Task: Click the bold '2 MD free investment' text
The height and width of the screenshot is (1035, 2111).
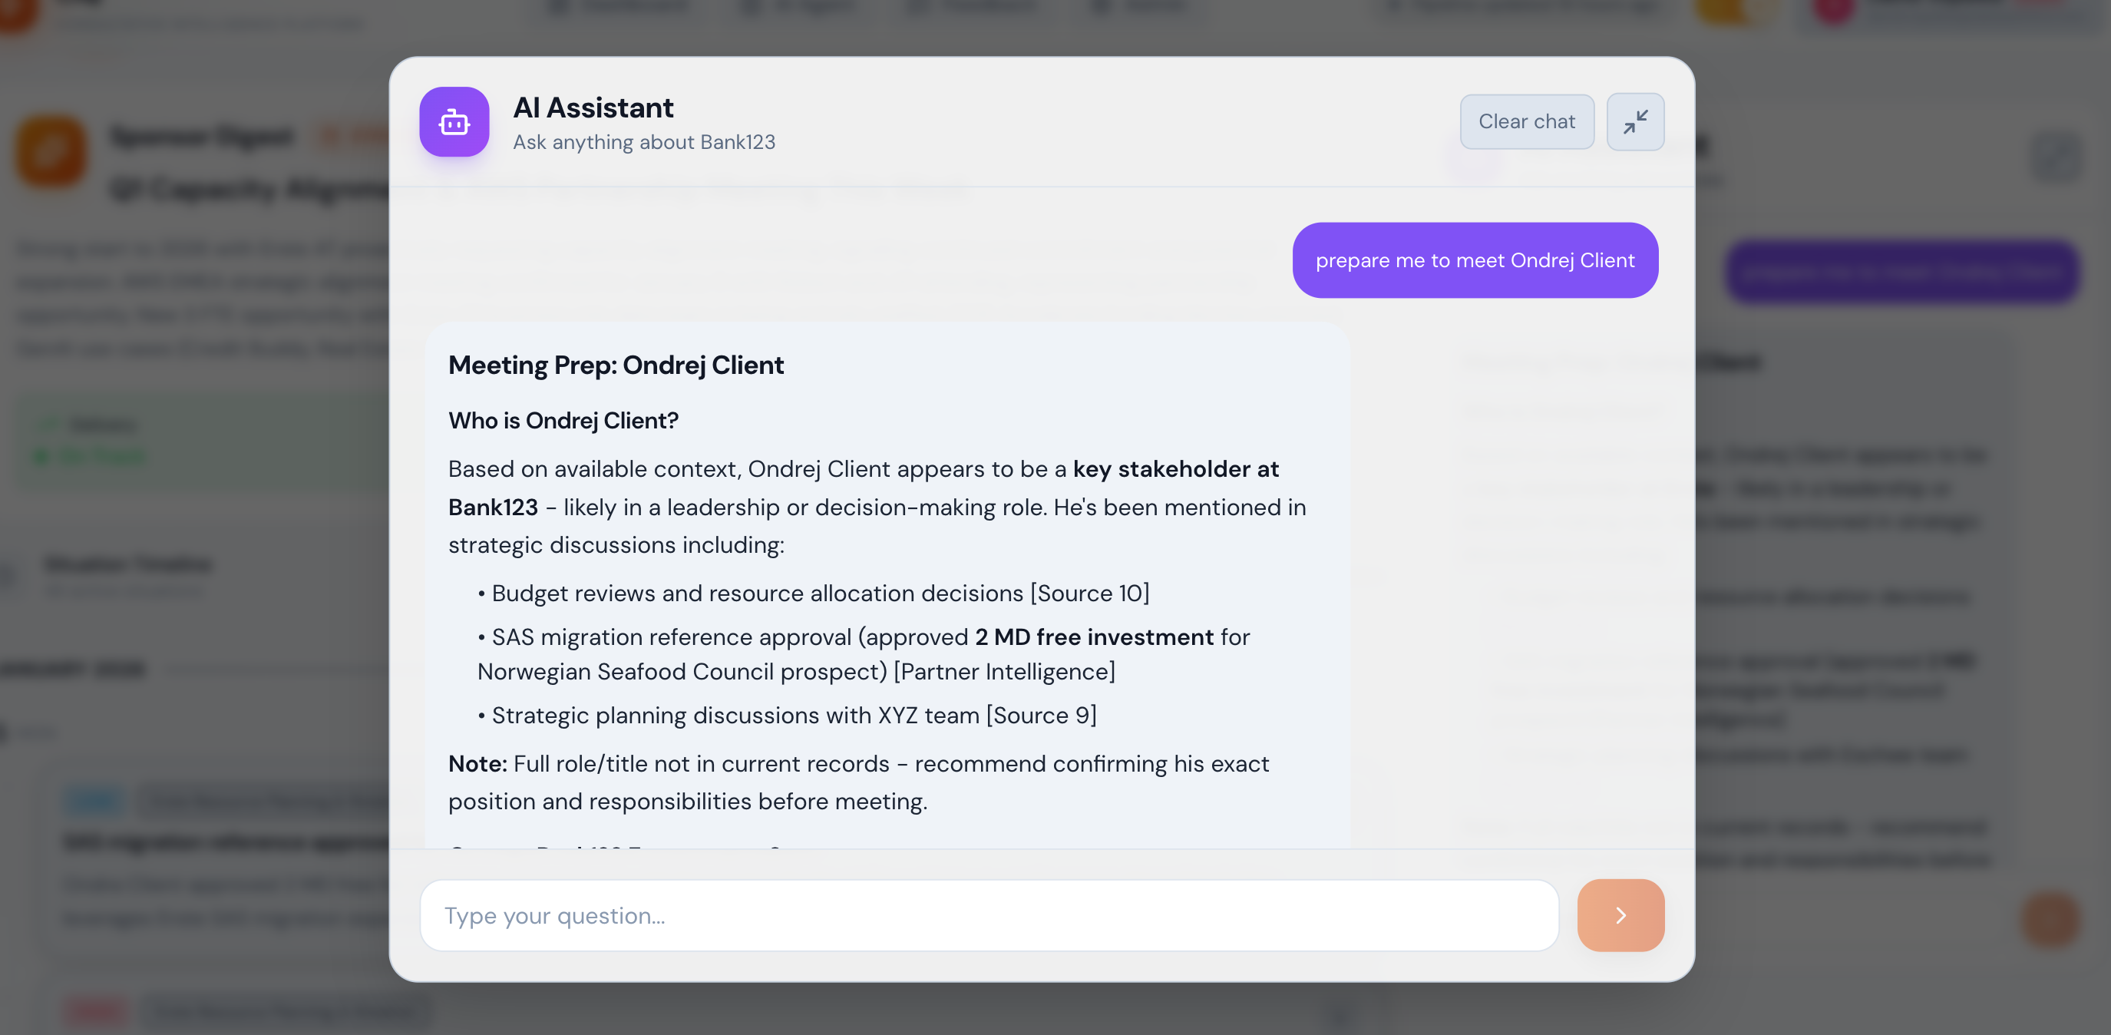Action: (1094, 637)
